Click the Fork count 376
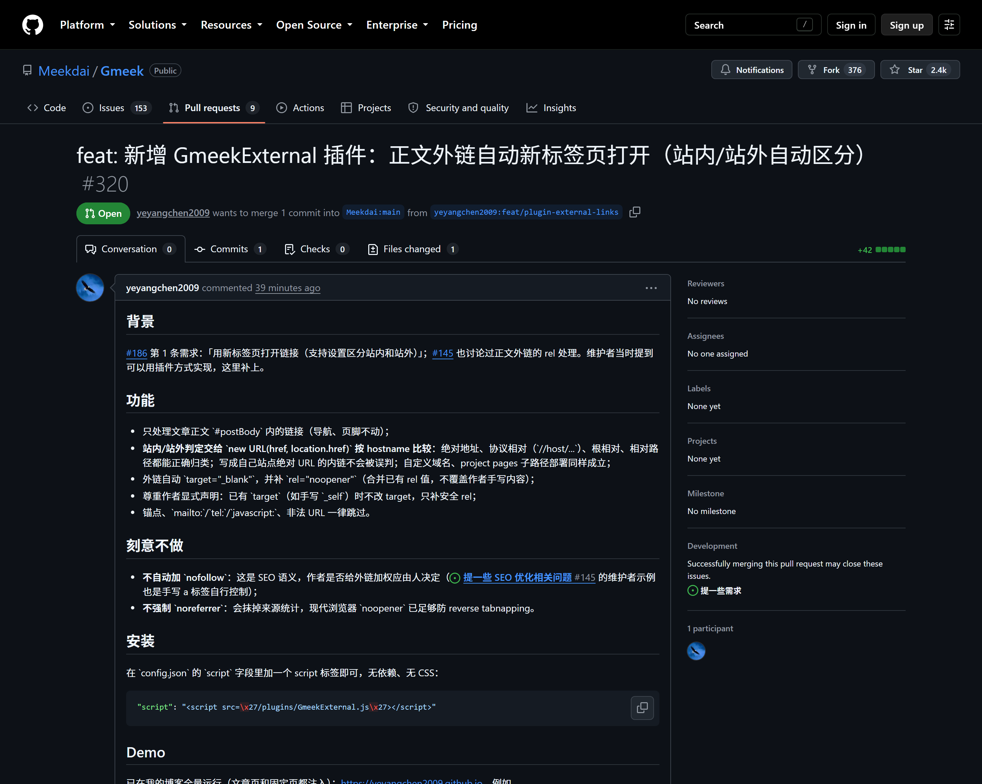Screen dimensions: 982x784 (854, 70)
